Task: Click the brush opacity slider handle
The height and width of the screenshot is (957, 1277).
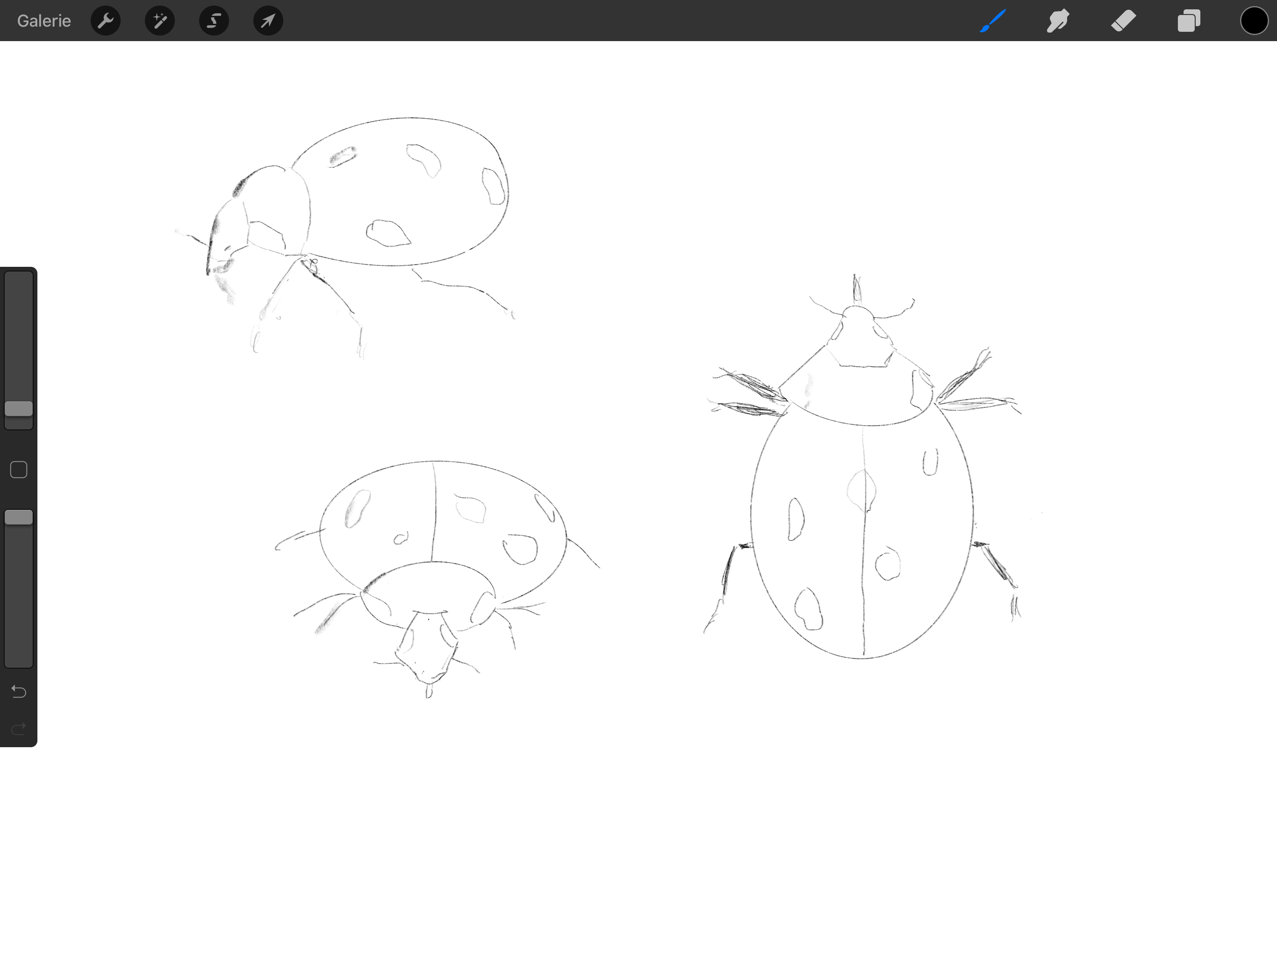Action: pyautogui.click(x=19, y=517)
